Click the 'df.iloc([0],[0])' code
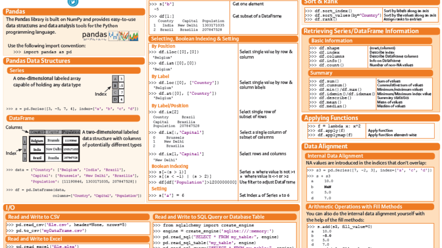This screenshot has height=248, width=442. click(174, 52)
